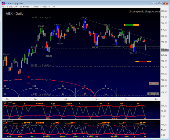
Task: Click the 'AEX (I) Dag-grafiek' window title
Action: point(14,3)
